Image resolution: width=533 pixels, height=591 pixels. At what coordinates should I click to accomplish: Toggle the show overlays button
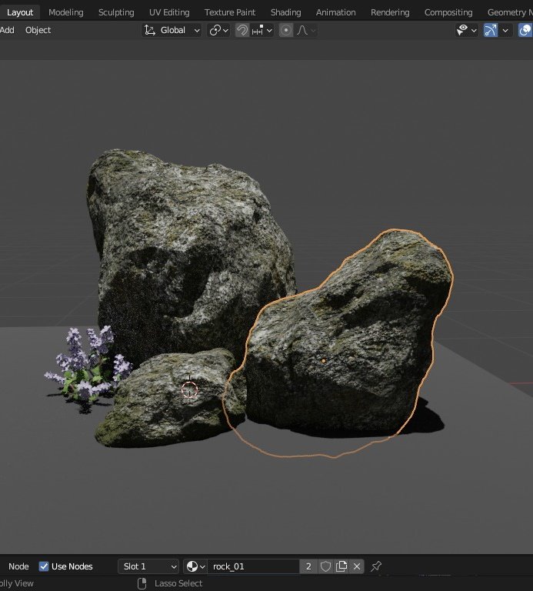[x=525, y=30]
